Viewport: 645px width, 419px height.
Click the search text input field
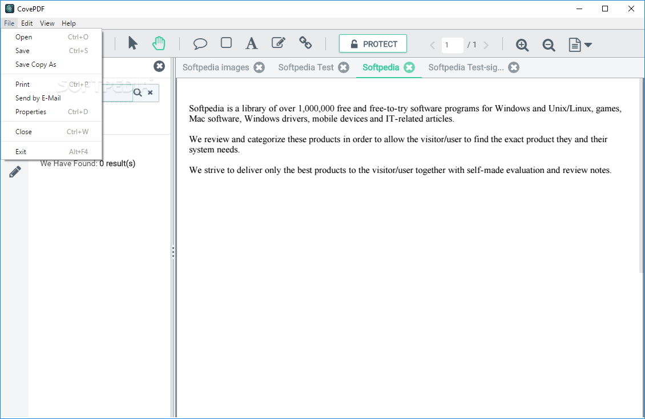coord(117,92)
